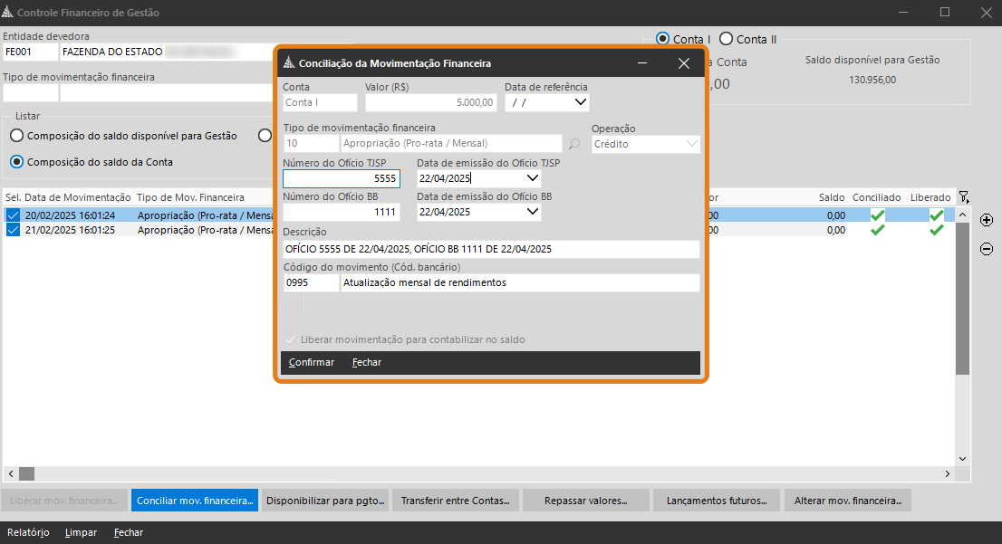Click the table scroll up arrow
The width and height of the screenshot is (1002, 544).
coord(962,215)
